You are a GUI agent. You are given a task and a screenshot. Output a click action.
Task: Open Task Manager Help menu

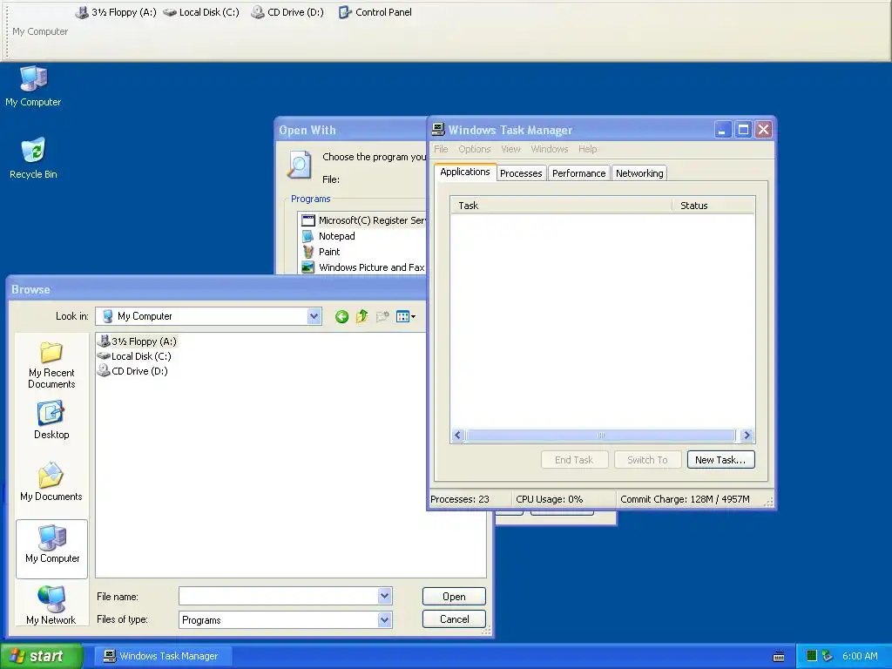point(588,149)
